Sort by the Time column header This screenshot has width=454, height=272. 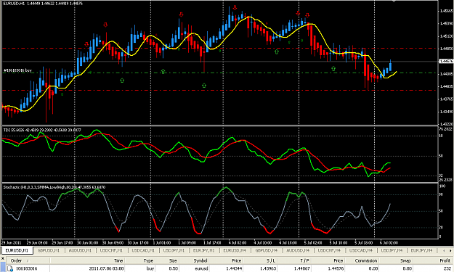coord(118,260)
